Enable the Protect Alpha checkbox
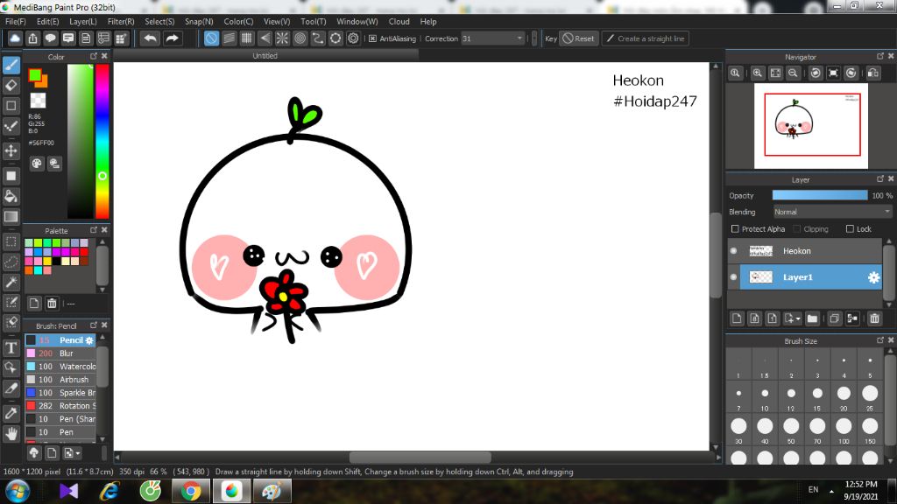897x504 pixels. [x=735, y=229]
